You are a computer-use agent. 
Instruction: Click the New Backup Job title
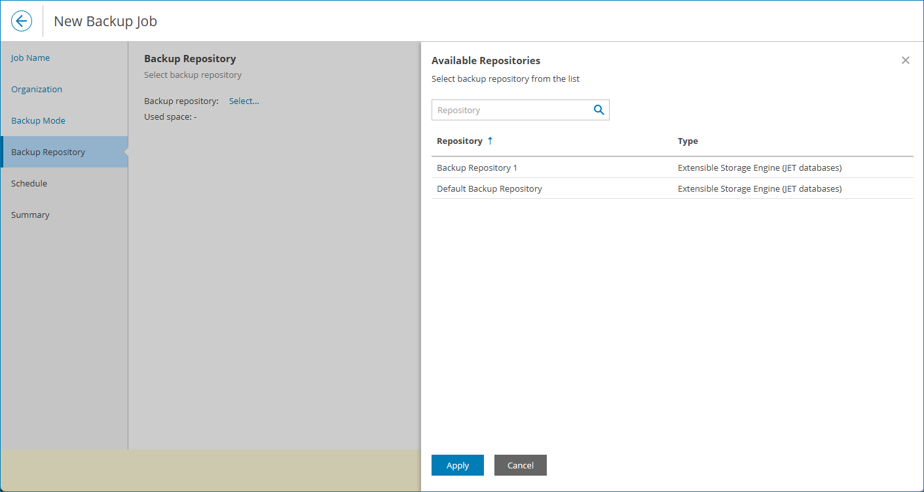tap(105, 20)
